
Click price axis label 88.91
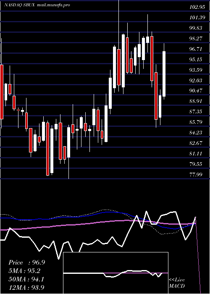[196, 101]
